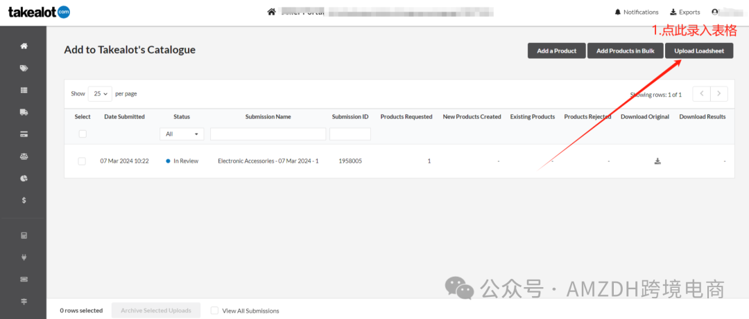Viewport: 749px width, 319px height.
Task: Open the user account icon
Action: point(714,12)
